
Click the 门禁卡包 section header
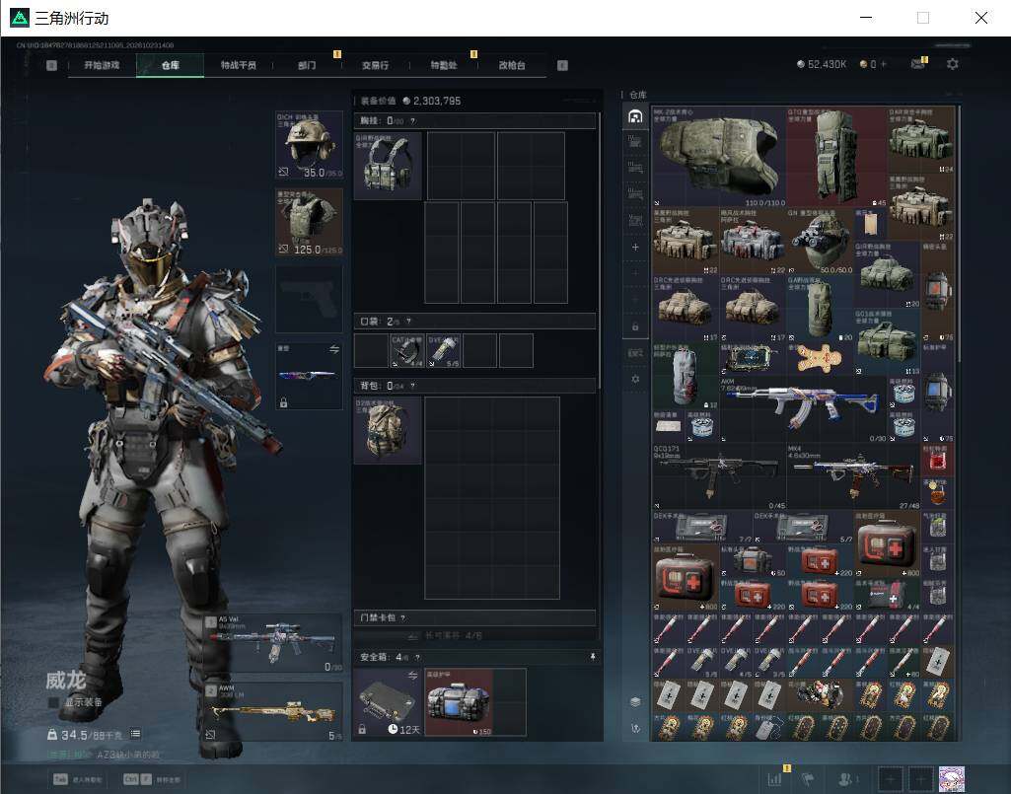tap(474, 617)
